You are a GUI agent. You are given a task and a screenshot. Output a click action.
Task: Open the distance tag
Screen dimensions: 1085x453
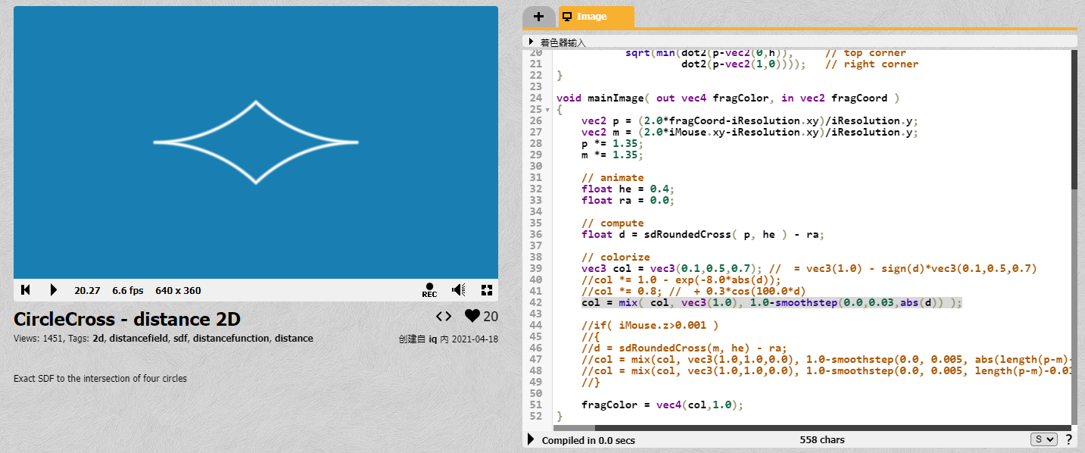pyautogui.click(x=294, y=339)
